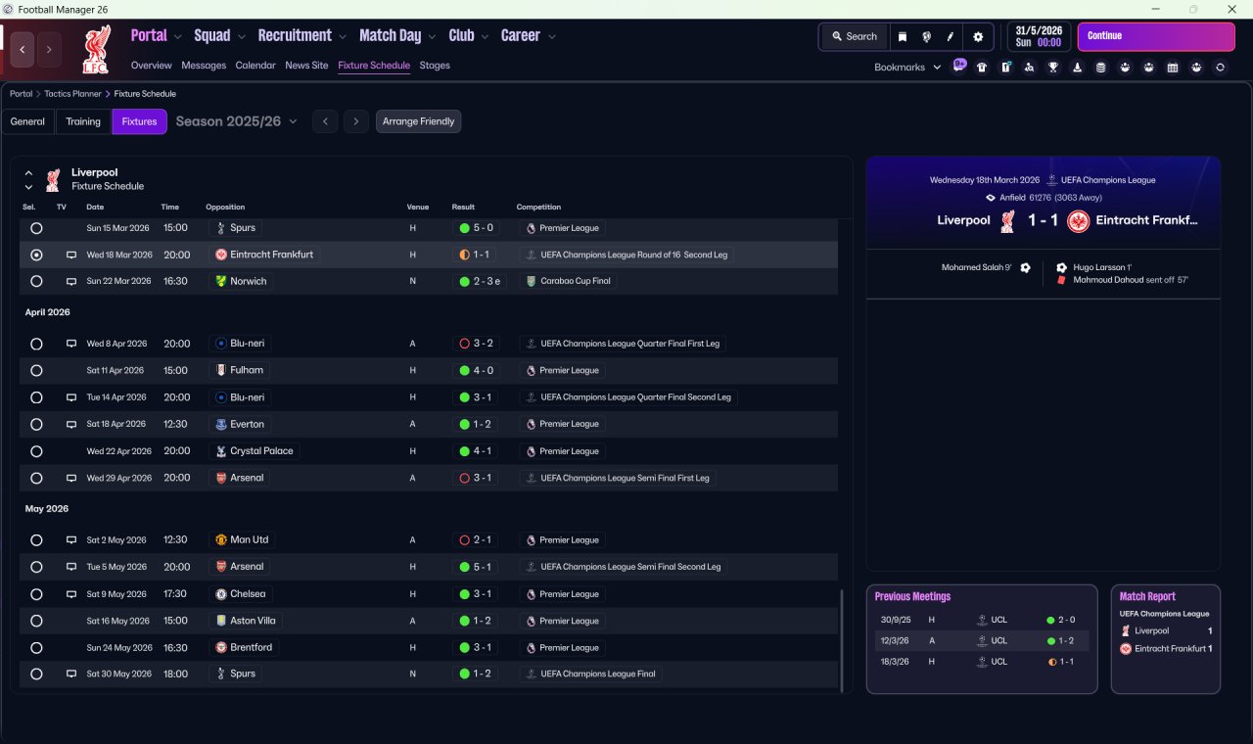1253x744 pixels.
Task: Click the TV icon on the Chelsea row
Action: 71,594
